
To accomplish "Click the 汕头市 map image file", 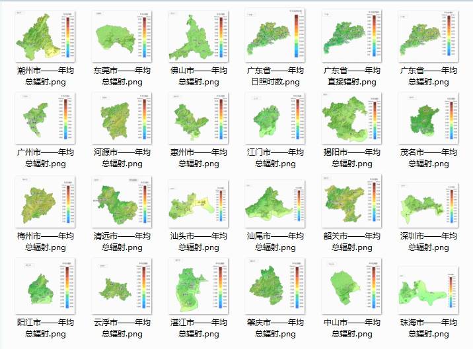I will [198, 202].
